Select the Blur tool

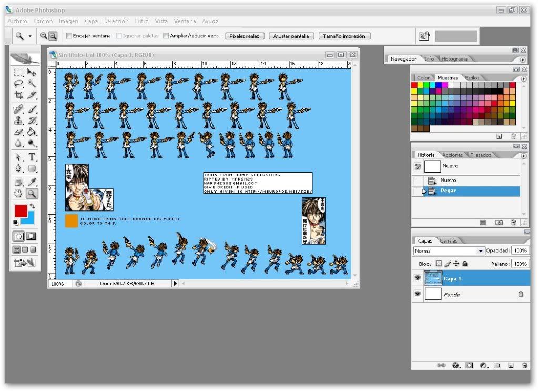point(18,143)
